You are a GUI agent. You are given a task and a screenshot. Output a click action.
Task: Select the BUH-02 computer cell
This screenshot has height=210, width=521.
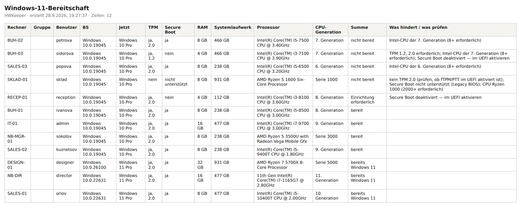(18, 43)
